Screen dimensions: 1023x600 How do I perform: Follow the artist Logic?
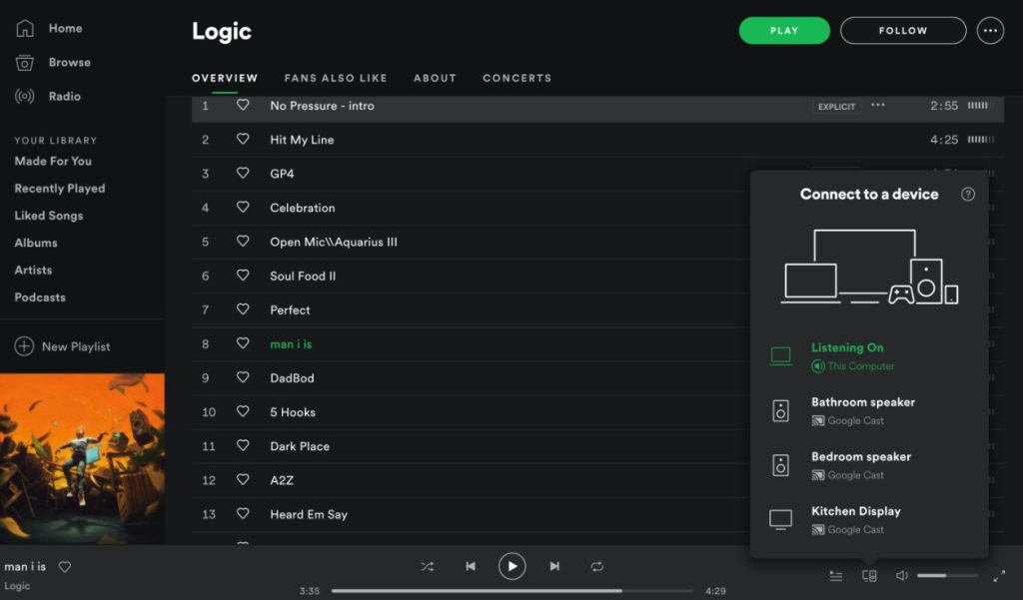[x=903, y=30]
